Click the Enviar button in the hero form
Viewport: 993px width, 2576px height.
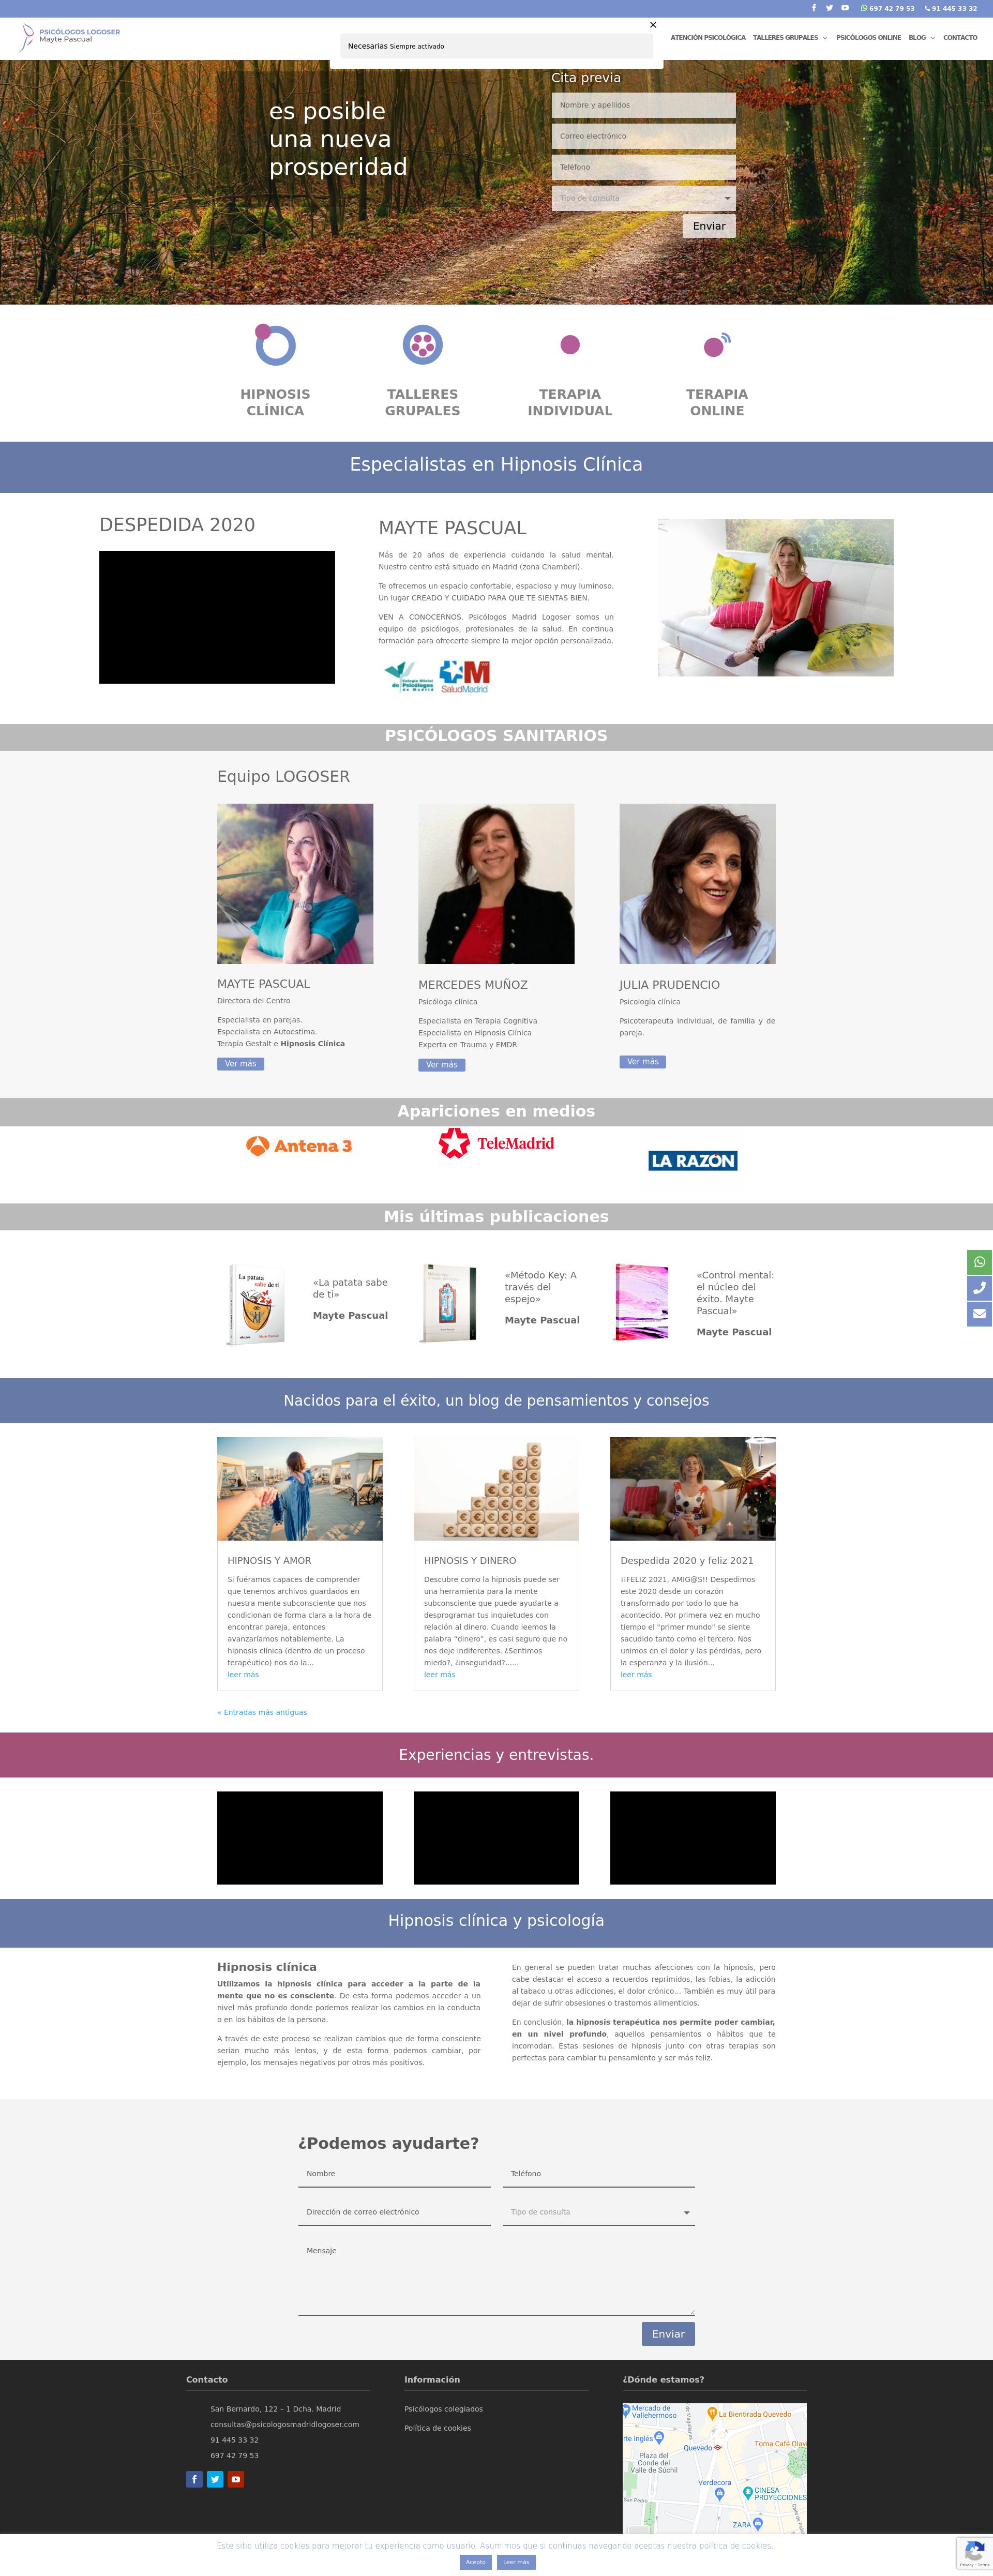(x=709, y=226)
